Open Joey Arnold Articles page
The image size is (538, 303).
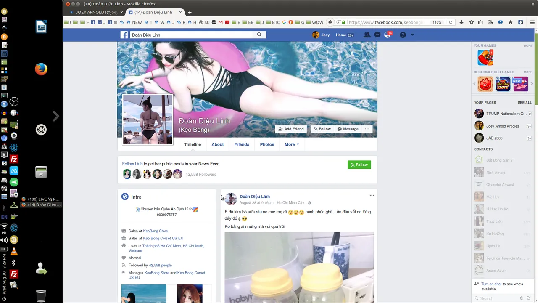(x=503, y=126)
